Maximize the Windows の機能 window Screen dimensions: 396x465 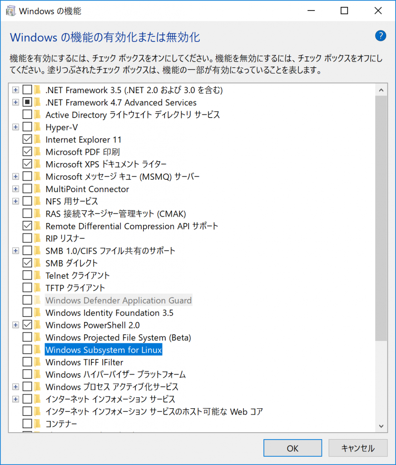point(344,11)
